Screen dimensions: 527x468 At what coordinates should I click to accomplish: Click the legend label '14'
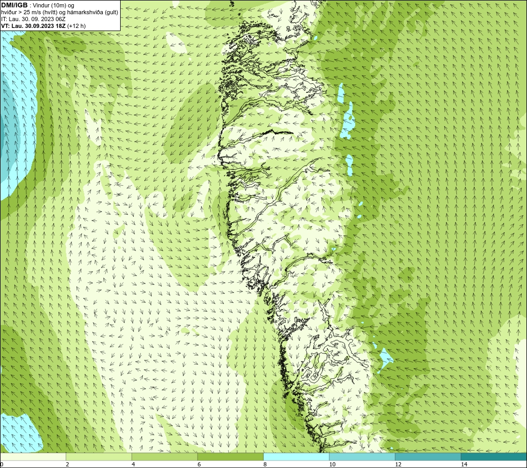(464, 464)
